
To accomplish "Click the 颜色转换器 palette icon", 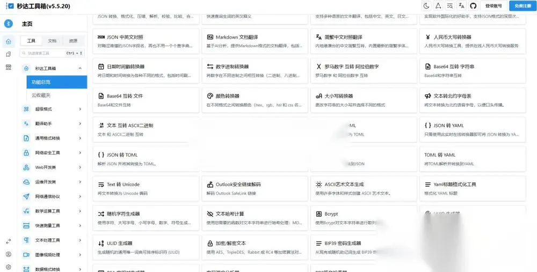I will [210, 96].
